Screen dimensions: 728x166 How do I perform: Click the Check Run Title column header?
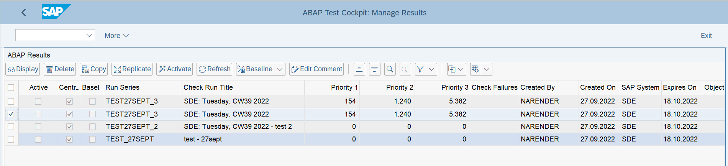[x=208, y=87]
